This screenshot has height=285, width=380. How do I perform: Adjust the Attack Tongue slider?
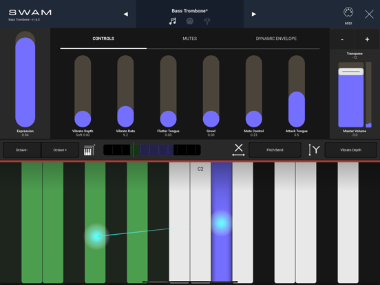[x=297, y=91]
